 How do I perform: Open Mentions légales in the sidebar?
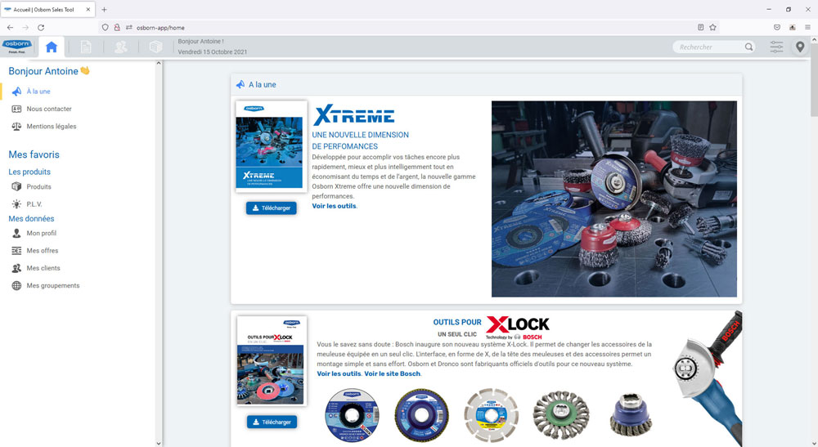(51, 126)
